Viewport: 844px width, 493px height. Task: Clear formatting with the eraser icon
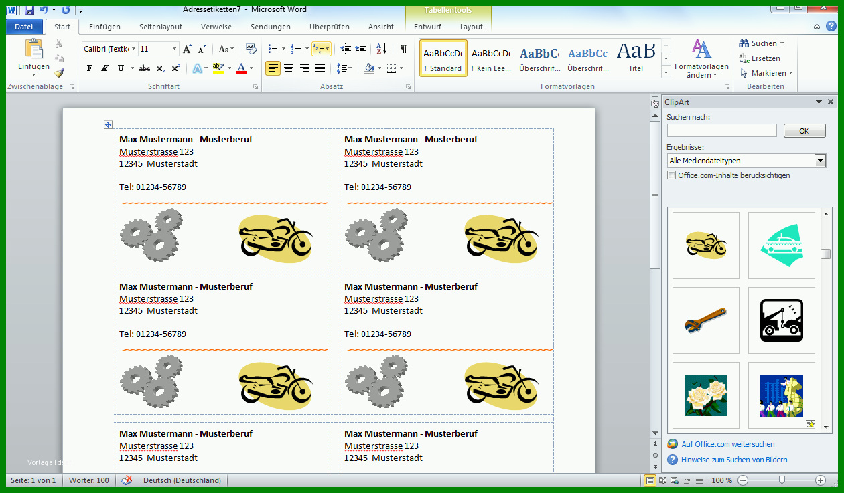pos(251,49)
